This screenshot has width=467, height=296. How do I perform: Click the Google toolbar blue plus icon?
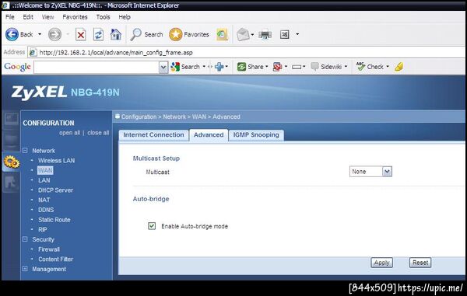click(219, 67)
